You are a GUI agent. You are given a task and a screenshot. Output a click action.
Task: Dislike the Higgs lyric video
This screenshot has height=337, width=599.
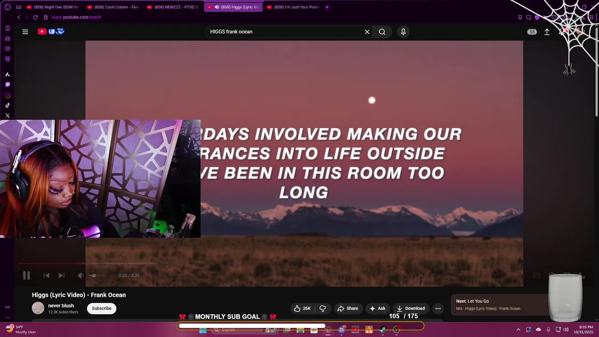(322, 308)
